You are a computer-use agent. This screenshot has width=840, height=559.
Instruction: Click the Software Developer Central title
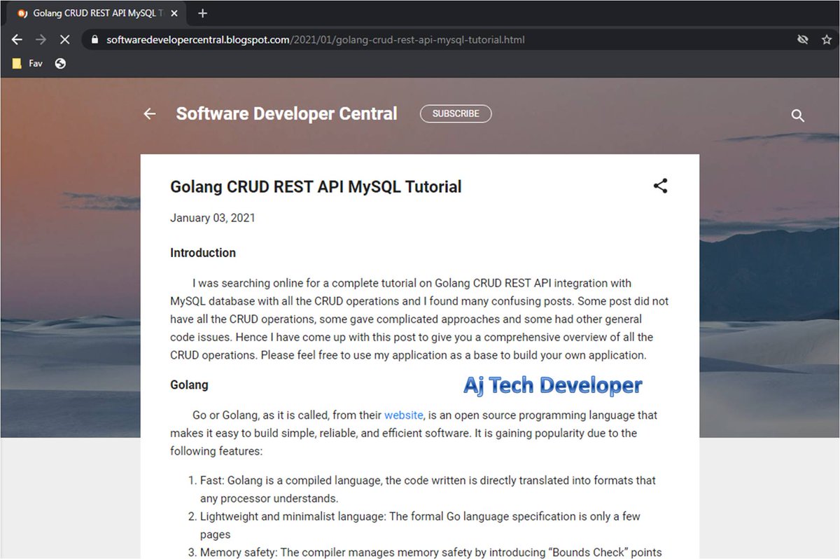[x=286, y=113]
